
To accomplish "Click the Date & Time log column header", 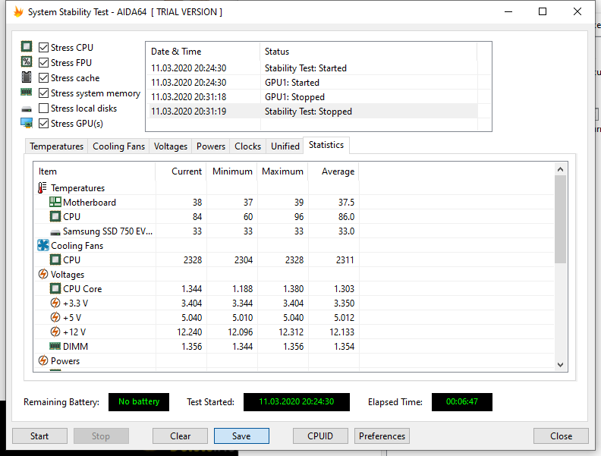I will click(203, 52).
